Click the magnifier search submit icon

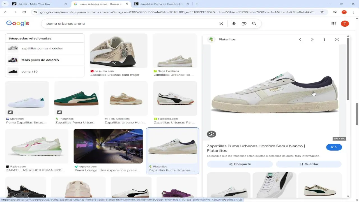click(254, 24)
